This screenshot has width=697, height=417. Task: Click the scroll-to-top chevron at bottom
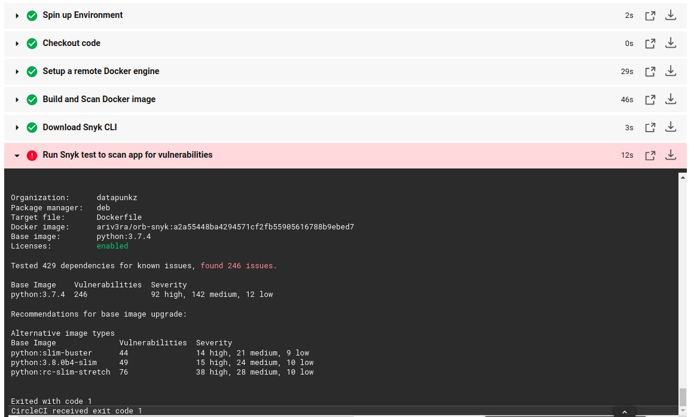click(625, 412)
